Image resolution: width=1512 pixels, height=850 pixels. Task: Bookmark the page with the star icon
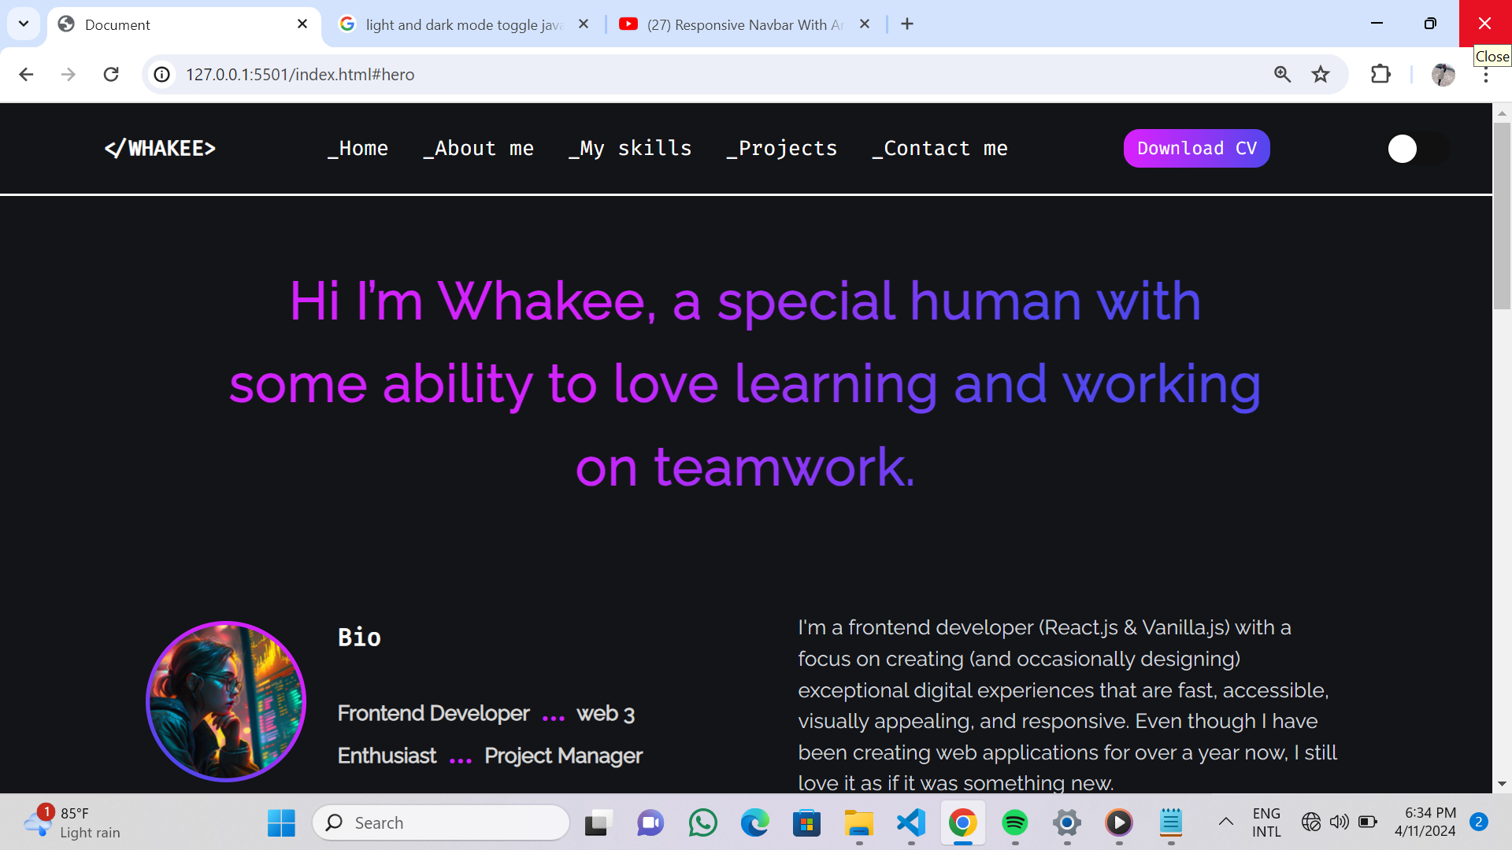click(x=1321, y=74)
